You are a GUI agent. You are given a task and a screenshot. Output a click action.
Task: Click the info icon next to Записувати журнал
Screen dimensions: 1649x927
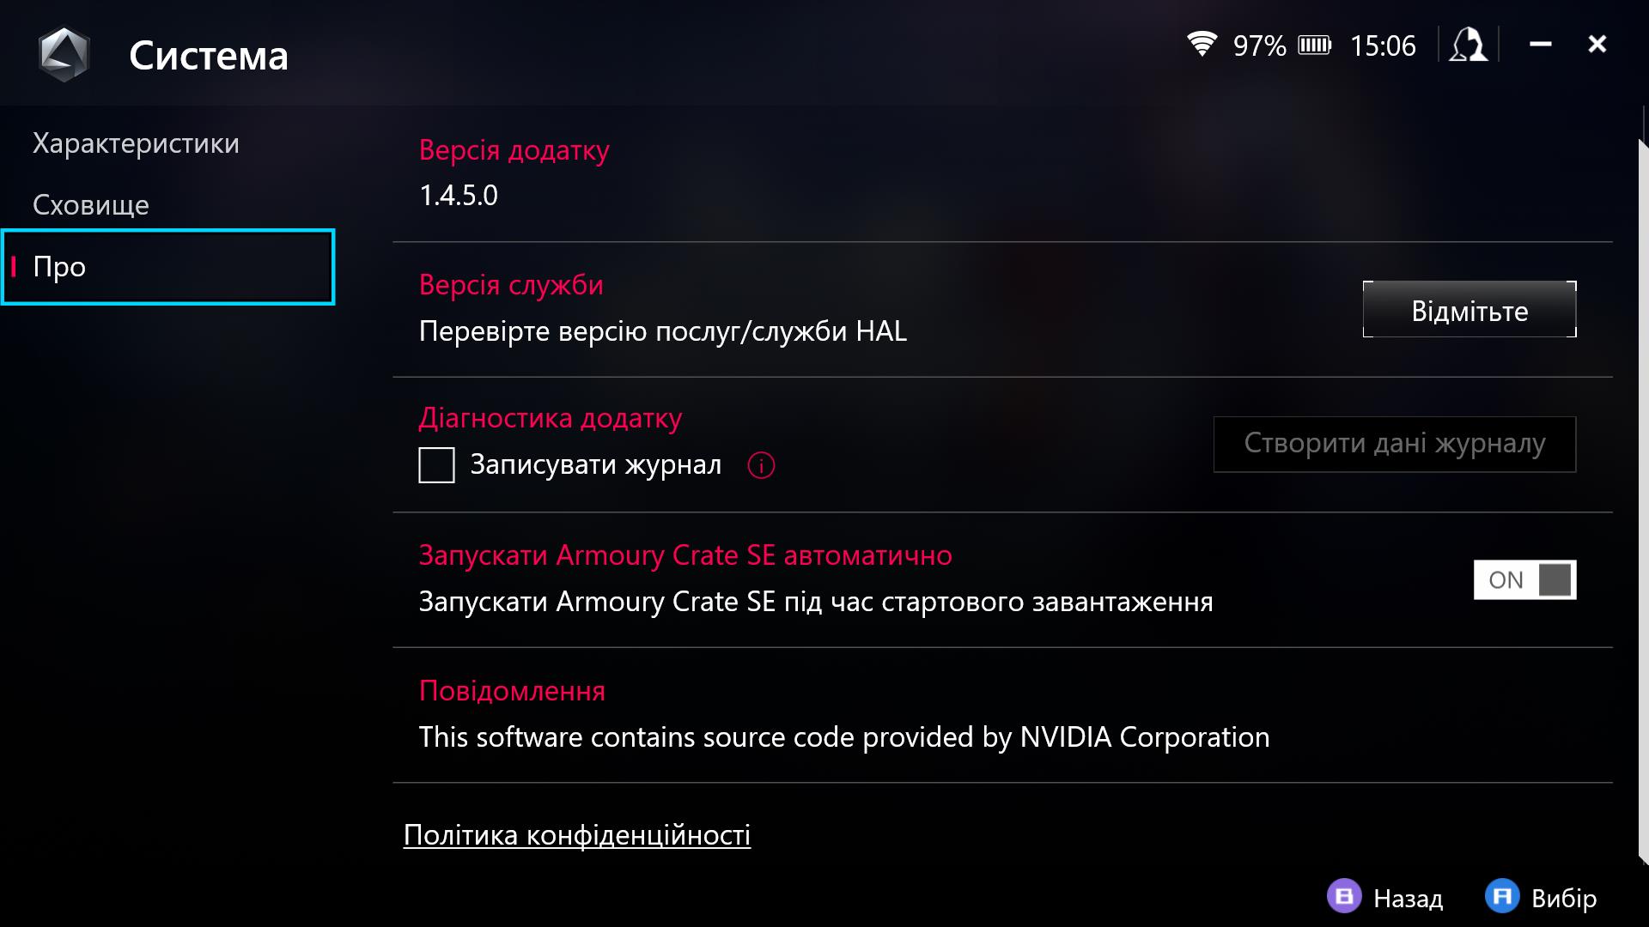pos(761,465)
